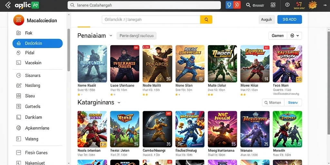Open the grid apps icon in top bar

click(x=273, y=5)
